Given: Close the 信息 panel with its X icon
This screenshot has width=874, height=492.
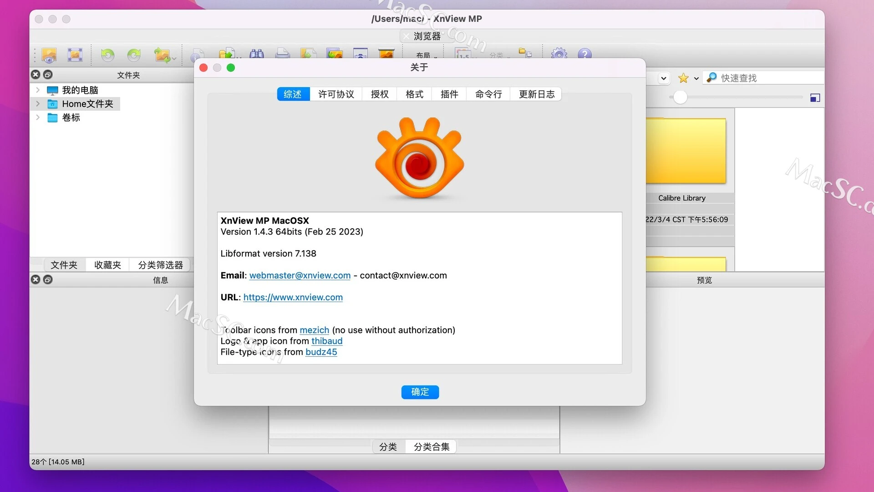Looking at the screenshot, I should pos(36,280).
